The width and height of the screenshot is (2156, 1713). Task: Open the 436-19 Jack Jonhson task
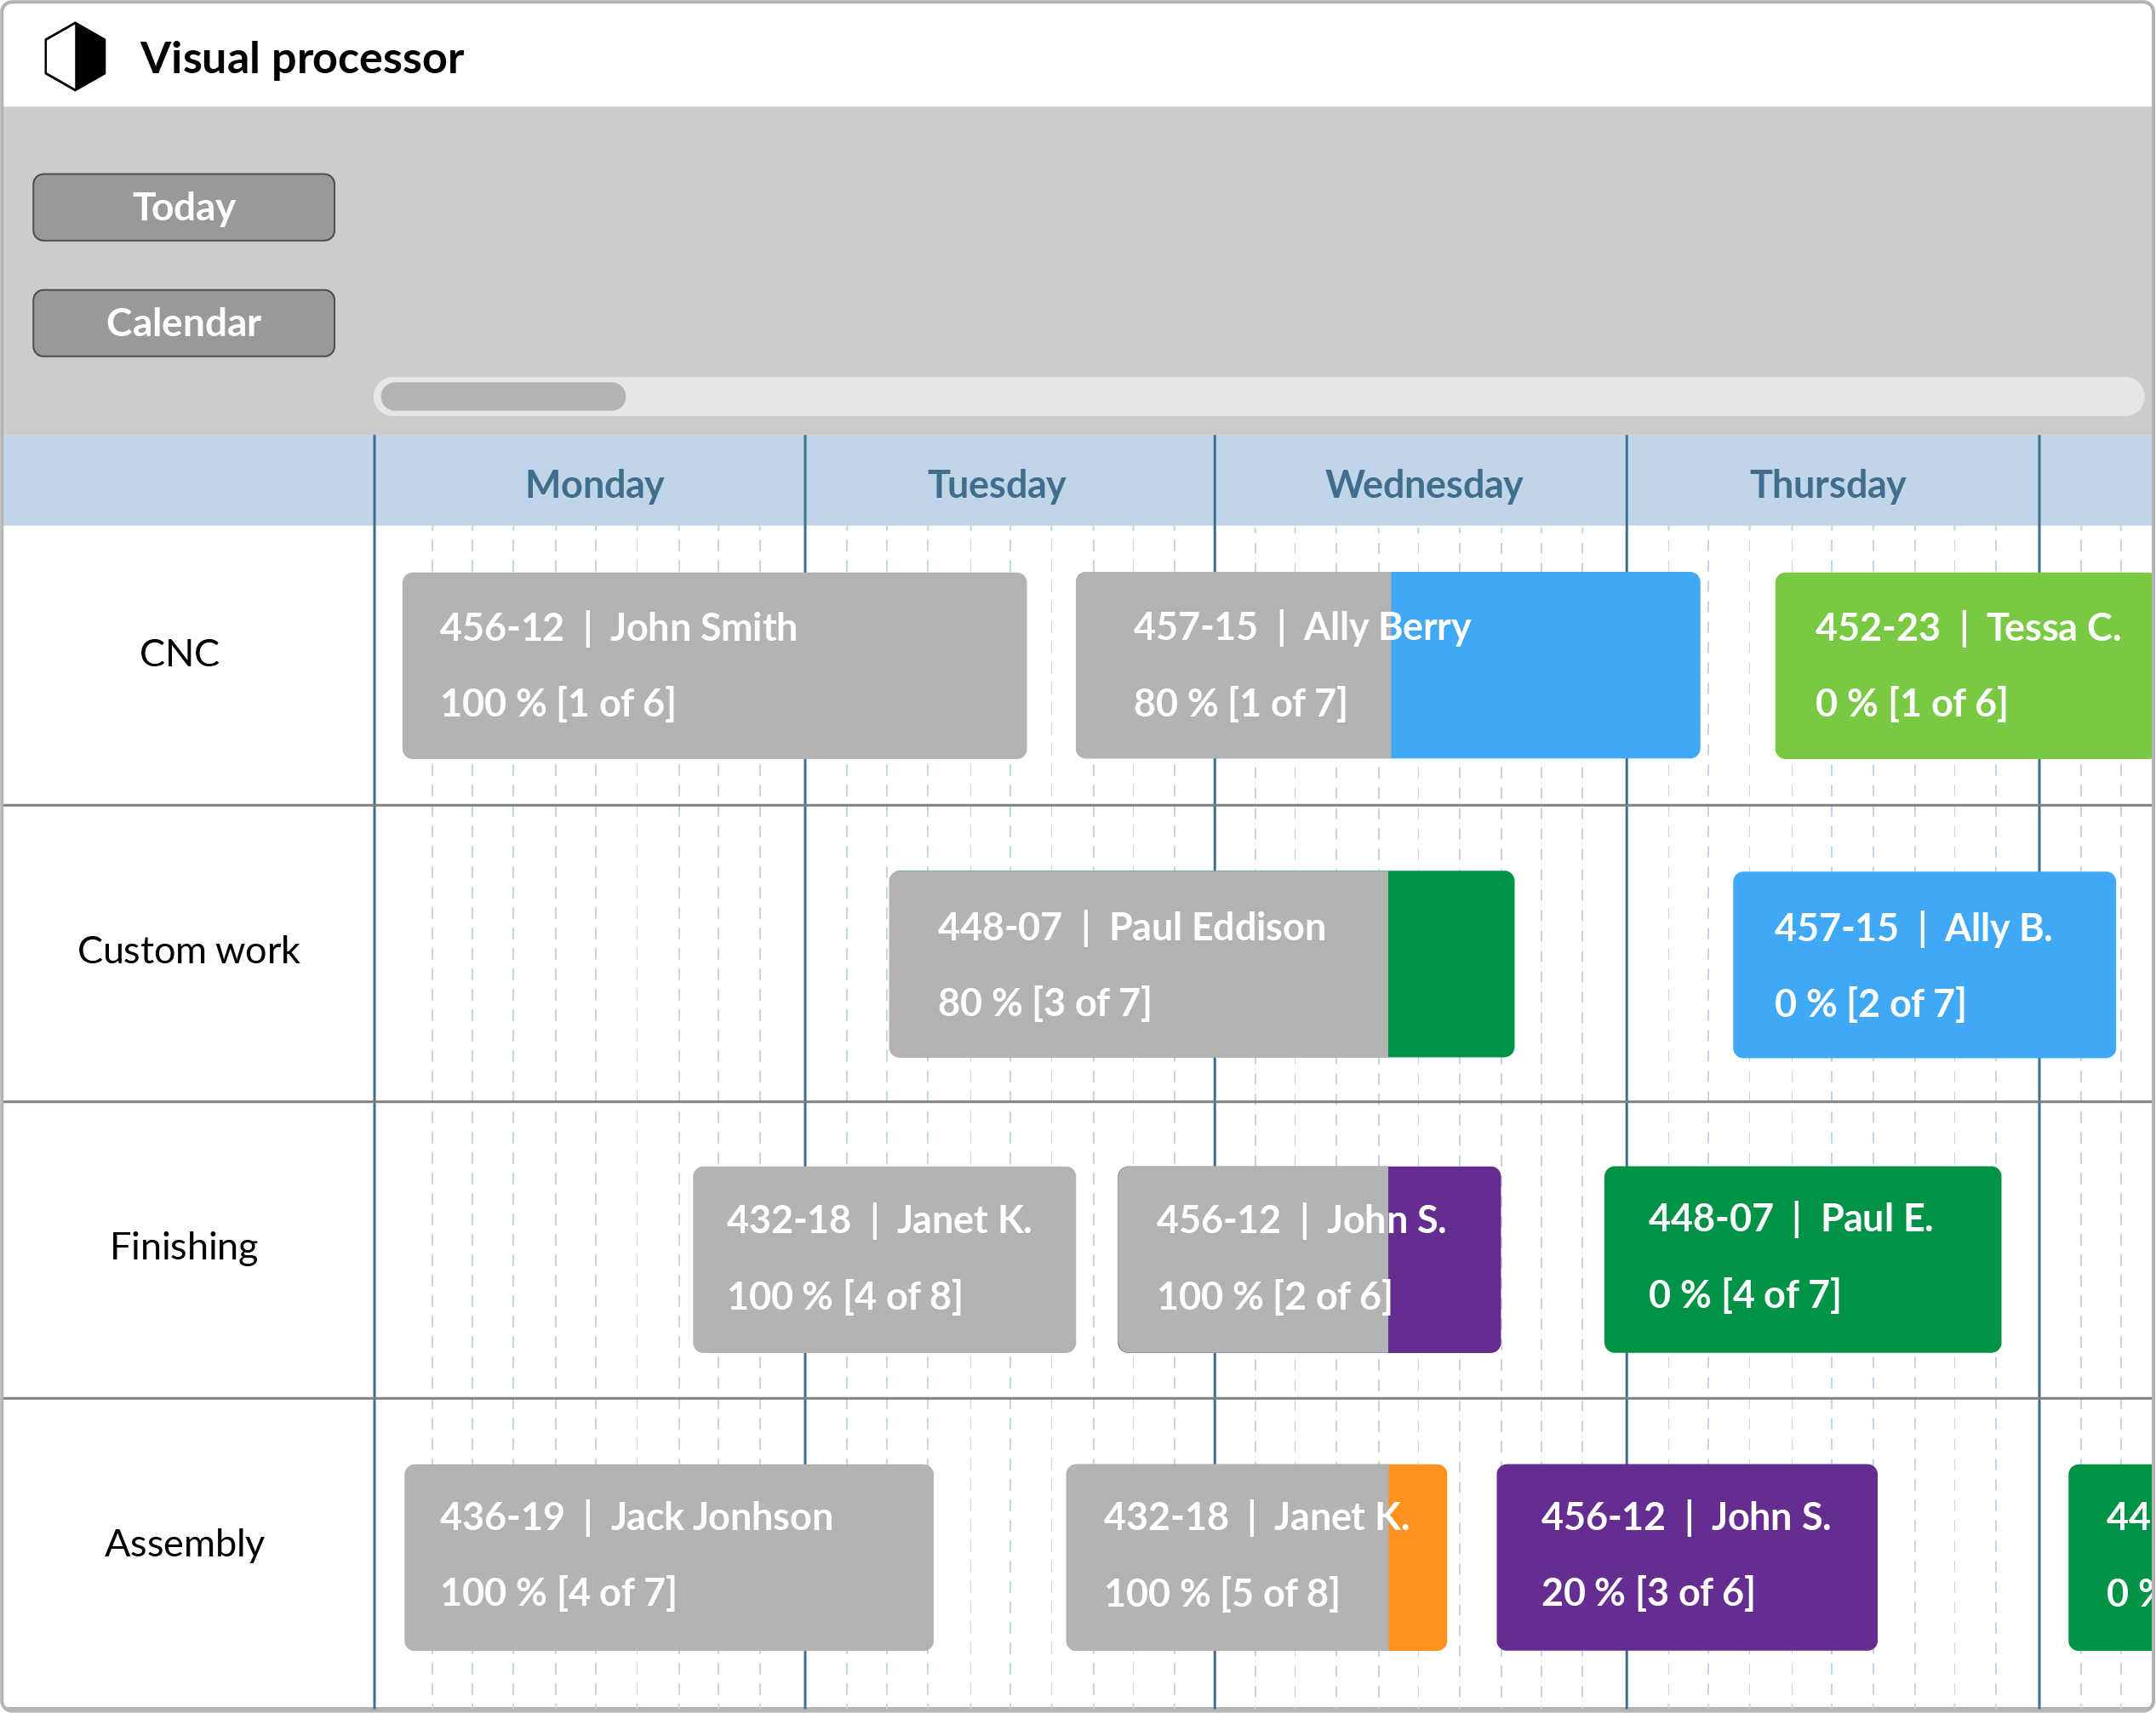pyautogui.click(x=668, y=1557)
